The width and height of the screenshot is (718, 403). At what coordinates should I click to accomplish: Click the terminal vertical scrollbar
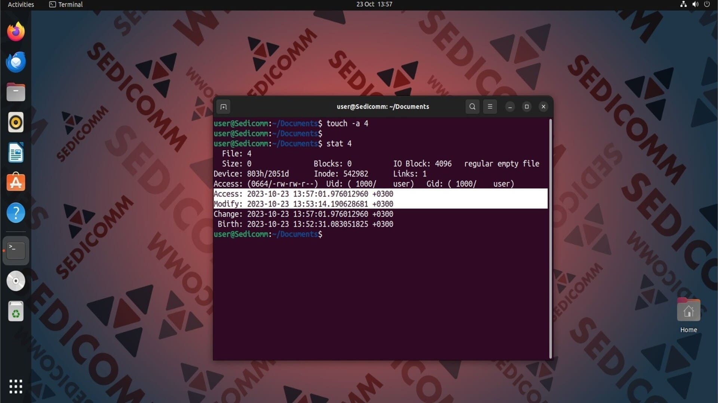pyautogui.click(x=550, y=239)
